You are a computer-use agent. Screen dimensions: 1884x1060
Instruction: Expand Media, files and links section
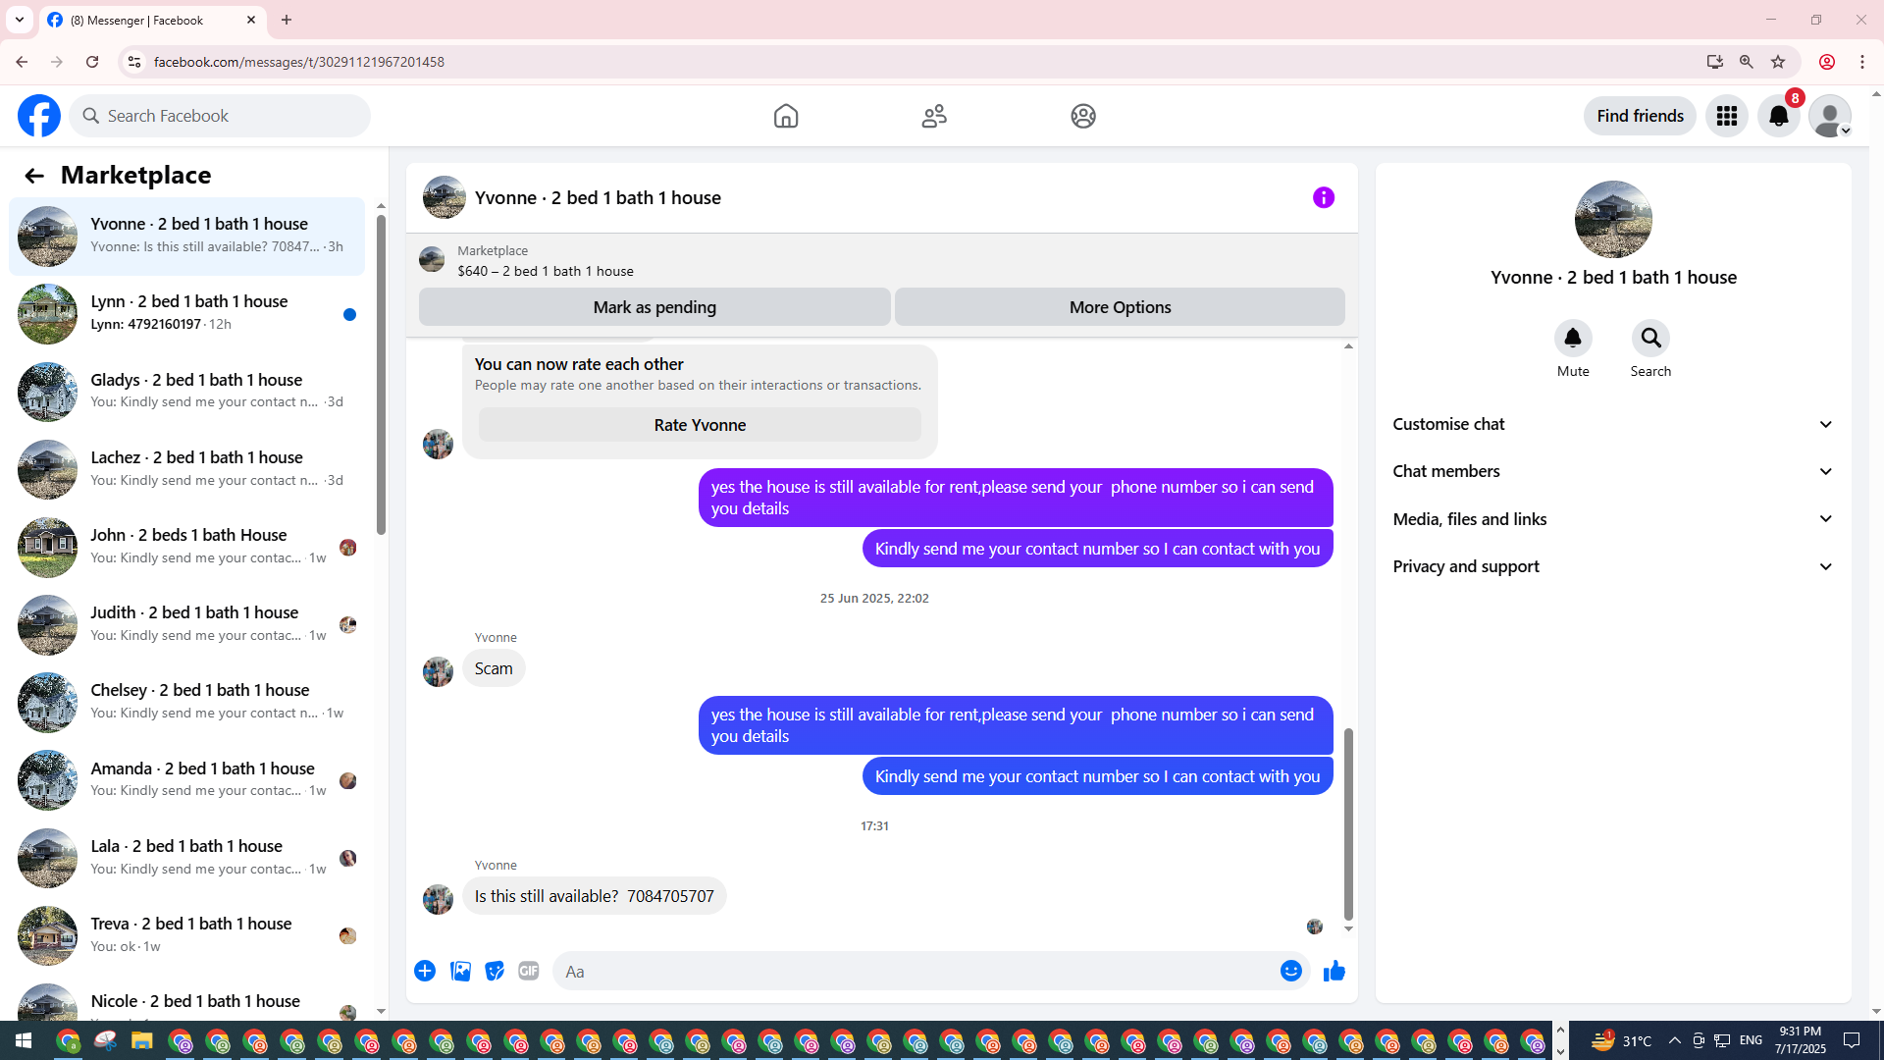(1614, 519)
